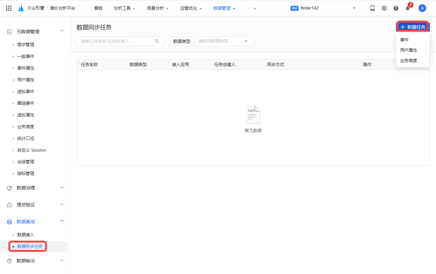Expand the 数据治理 sidebar section
Screen dimensions: 436x274
tap(62, 188)
